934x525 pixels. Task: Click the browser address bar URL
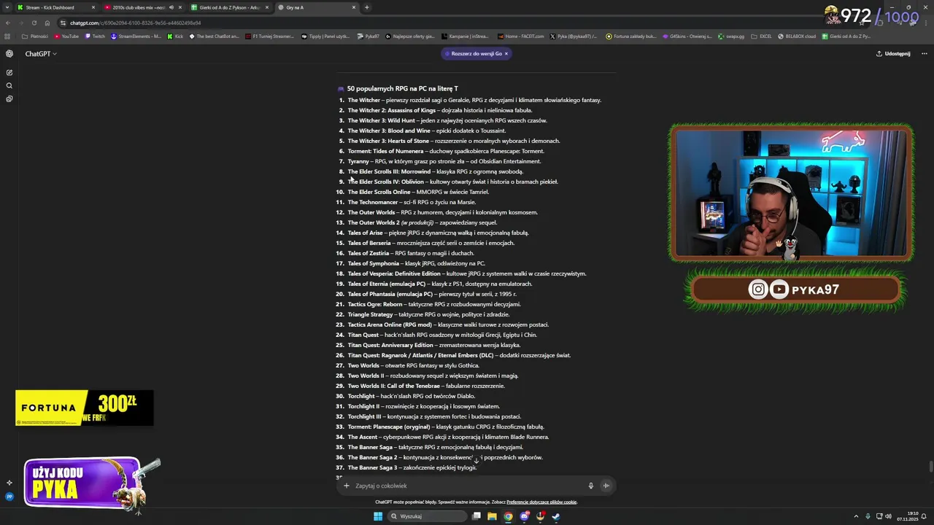[136, 23]
